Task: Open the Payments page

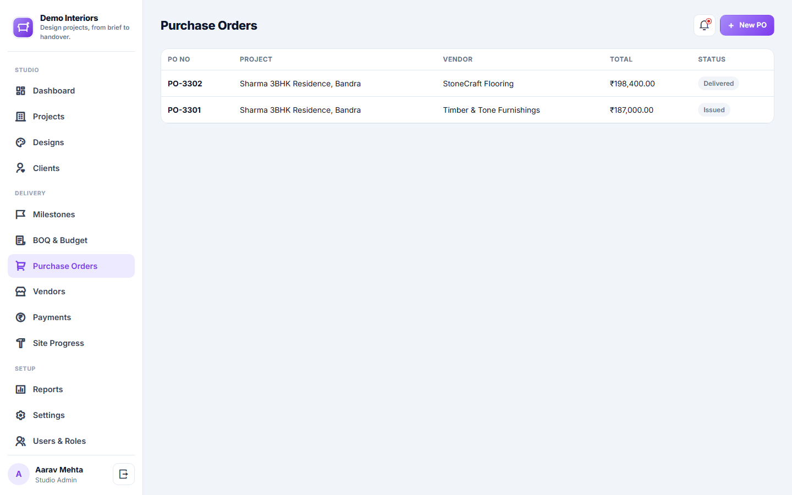Action: click(x=71, y=317)
